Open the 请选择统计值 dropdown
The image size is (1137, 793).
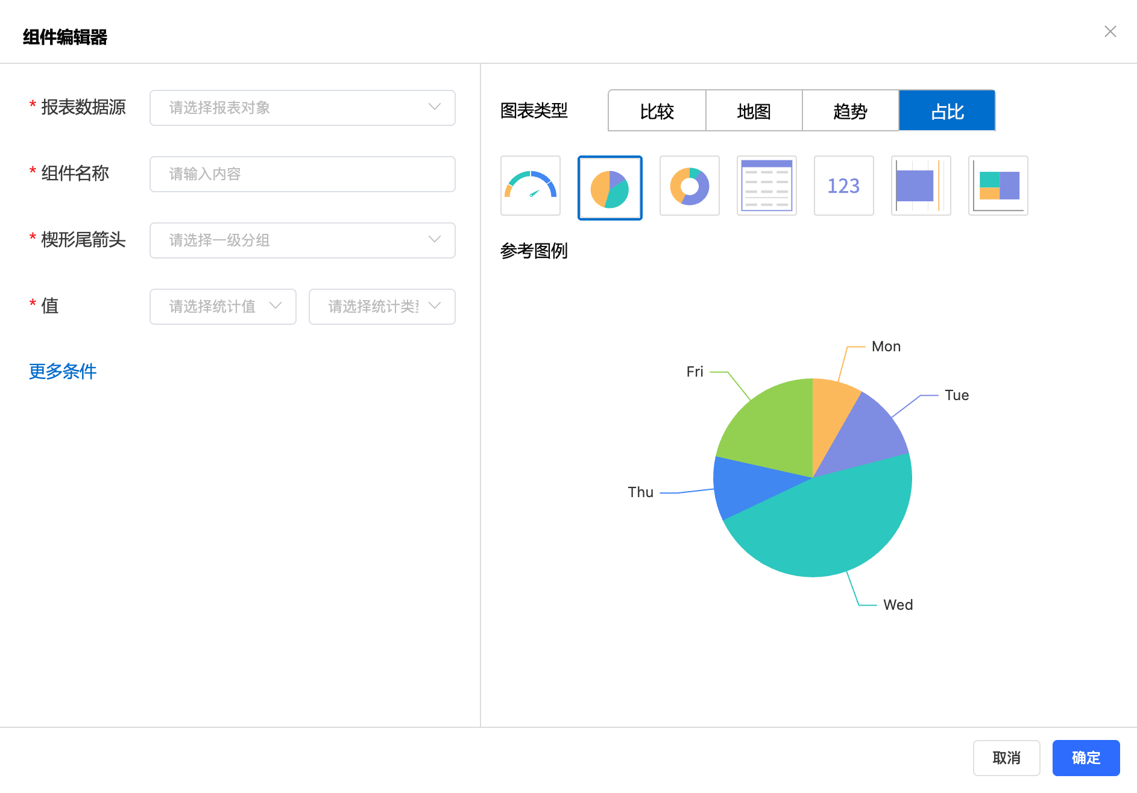222,307
